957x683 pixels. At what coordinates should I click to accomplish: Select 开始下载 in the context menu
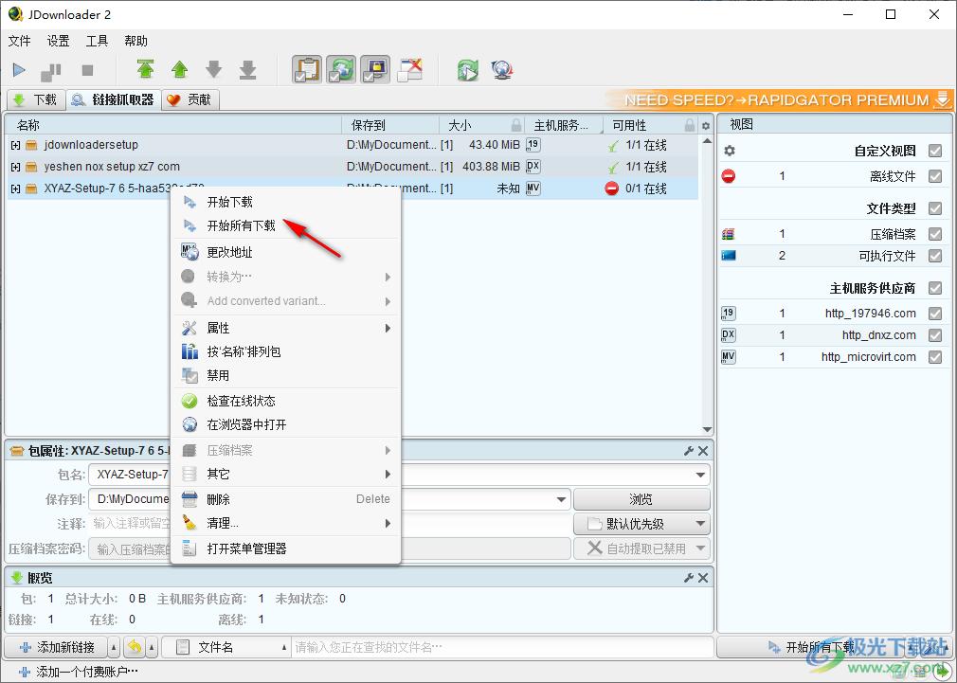pyautogui.click(x=285, y=202)
